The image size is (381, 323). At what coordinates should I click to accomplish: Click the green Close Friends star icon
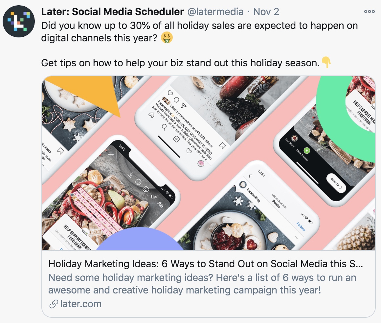(307, 151)
